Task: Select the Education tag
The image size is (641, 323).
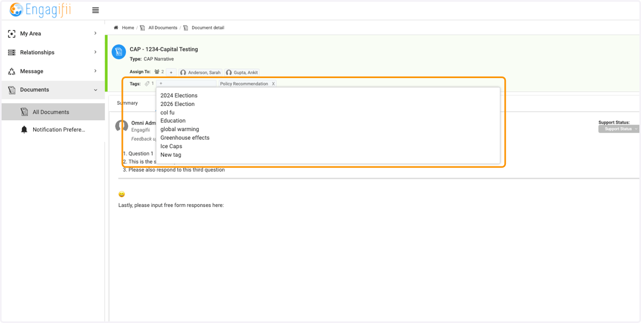Action: click(x=173, y=121)
